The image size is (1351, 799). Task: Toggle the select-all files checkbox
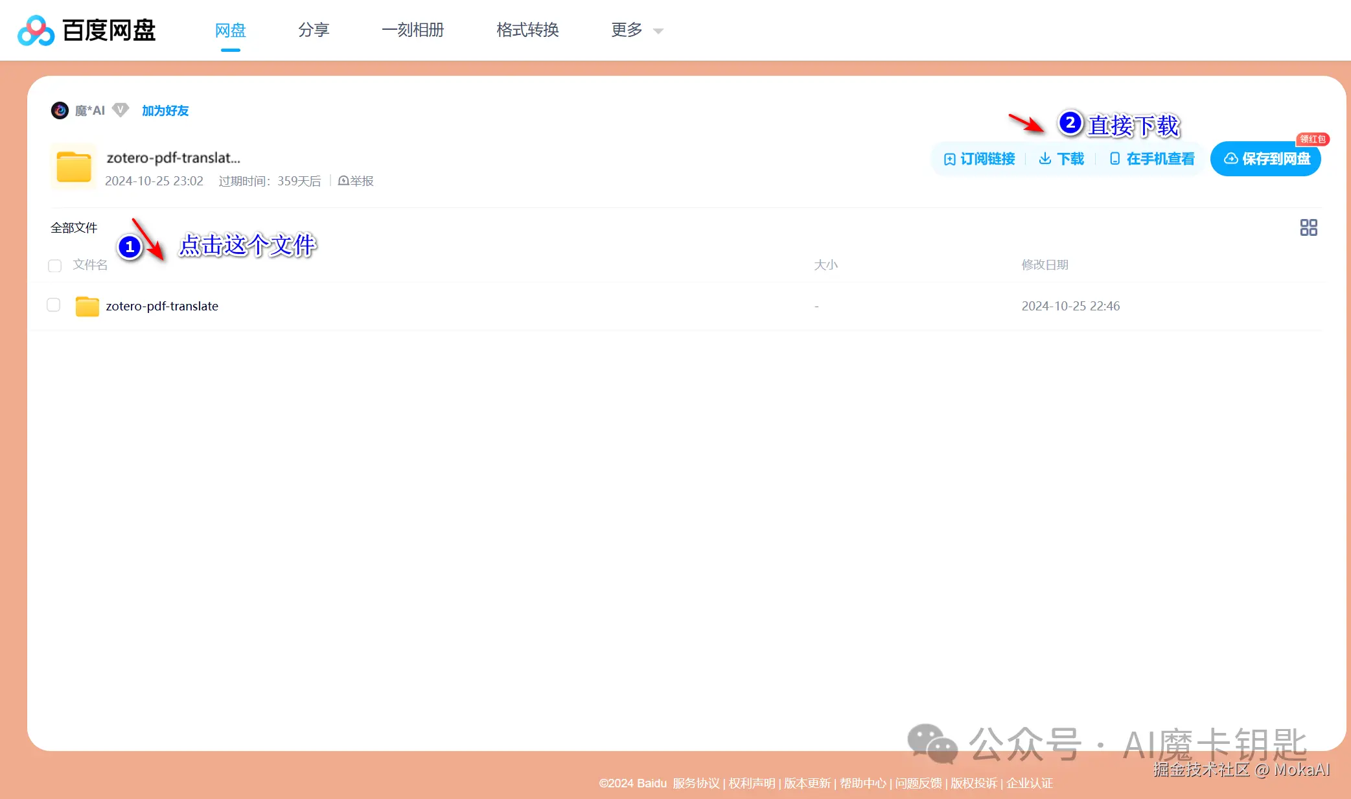[54, 266]
